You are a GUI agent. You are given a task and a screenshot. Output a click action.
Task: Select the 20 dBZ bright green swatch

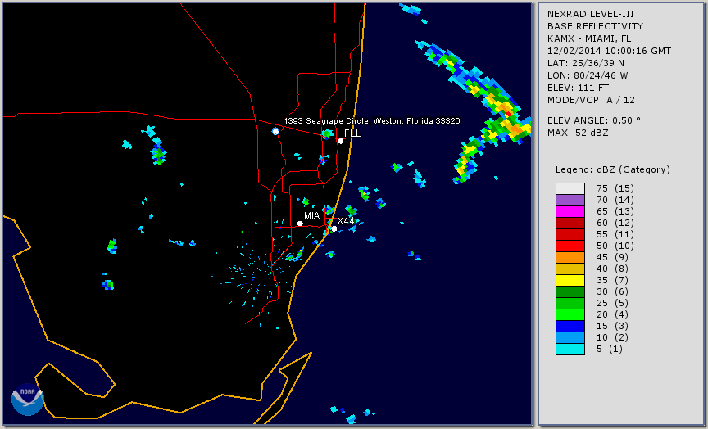570,315
